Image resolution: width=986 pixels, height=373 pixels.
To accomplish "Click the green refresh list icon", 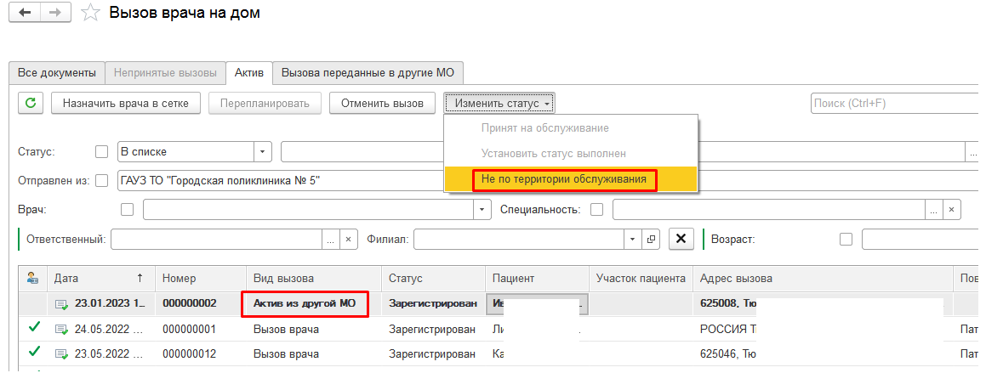I will tap(31, 104).
